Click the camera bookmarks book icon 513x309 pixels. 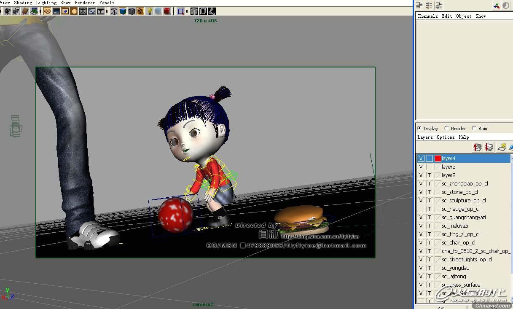25,11
